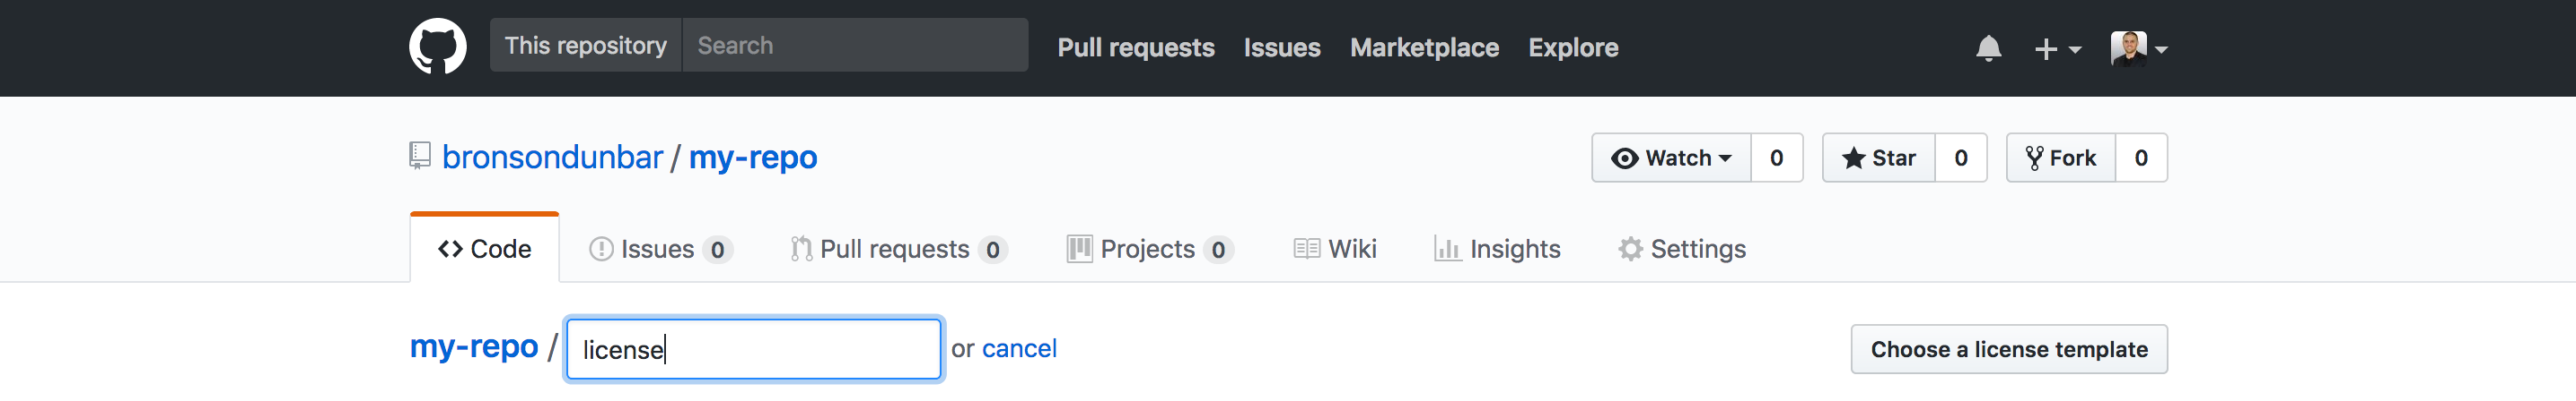Click the cancel link
Image resolution: width=2576 pixels, height=401 pixels.
1019,348
